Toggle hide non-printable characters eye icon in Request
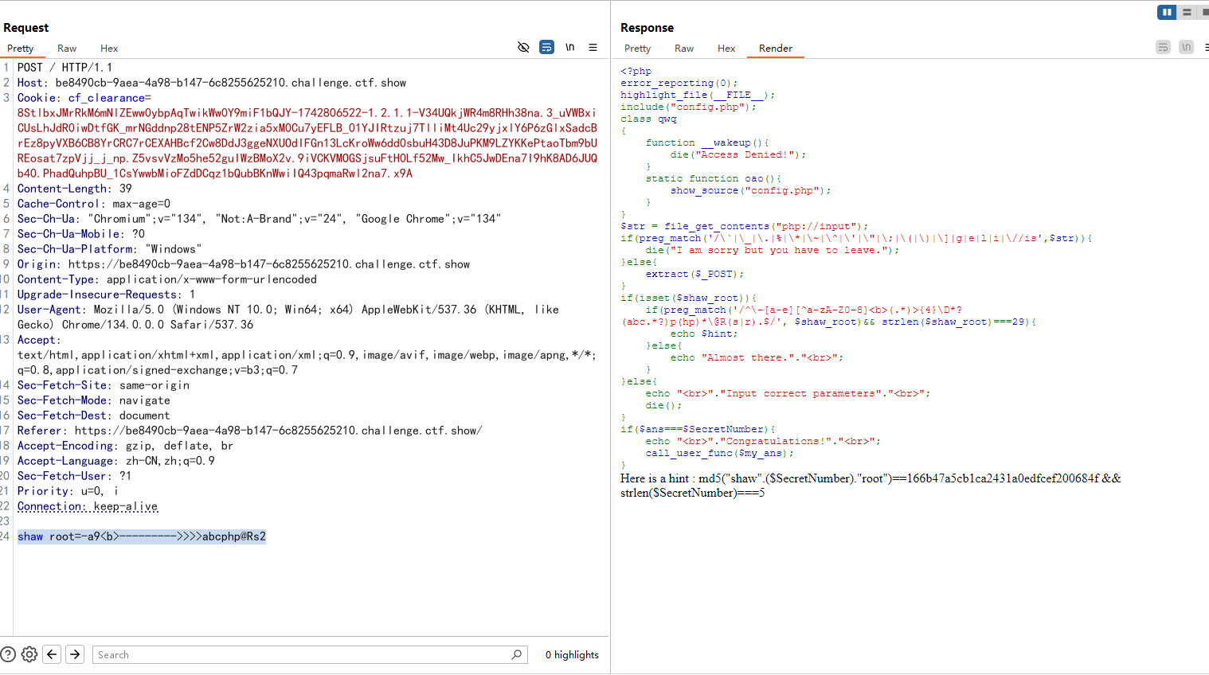Image resolution: width=1209 pixels, height=675 pixels. [x=523, y=47]
